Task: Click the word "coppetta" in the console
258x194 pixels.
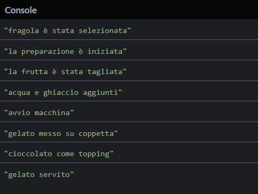Action: point(96,134)
